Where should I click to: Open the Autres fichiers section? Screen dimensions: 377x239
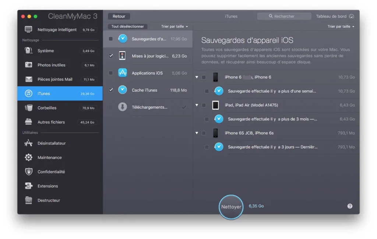pyautogui.click(x=60, y=122)
